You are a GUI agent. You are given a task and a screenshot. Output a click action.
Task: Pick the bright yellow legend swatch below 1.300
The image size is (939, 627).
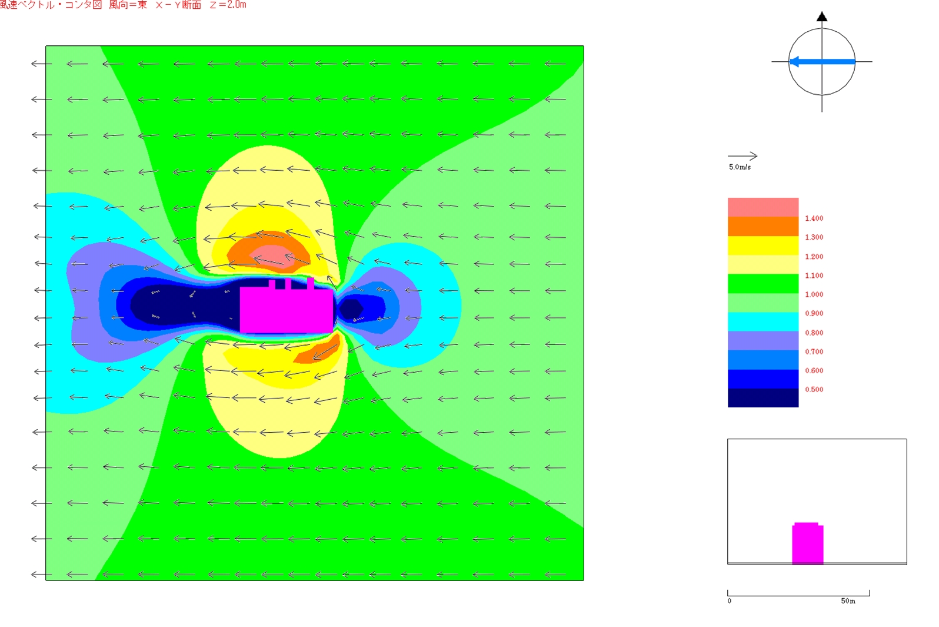762,246
